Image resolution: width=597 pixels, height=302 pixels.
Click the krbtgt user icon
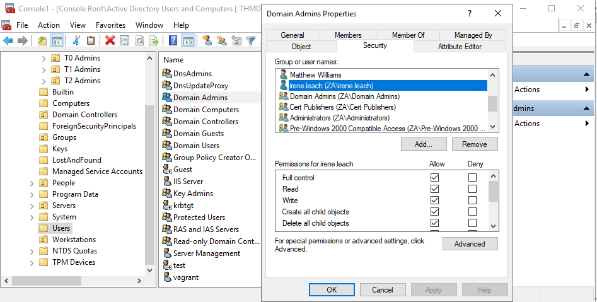[x=167, y=205]
